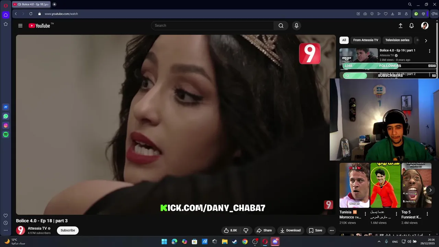Open the Bolice 4.0 - Ep 19 title
439x247 pixels.
[x=398, y=50]
